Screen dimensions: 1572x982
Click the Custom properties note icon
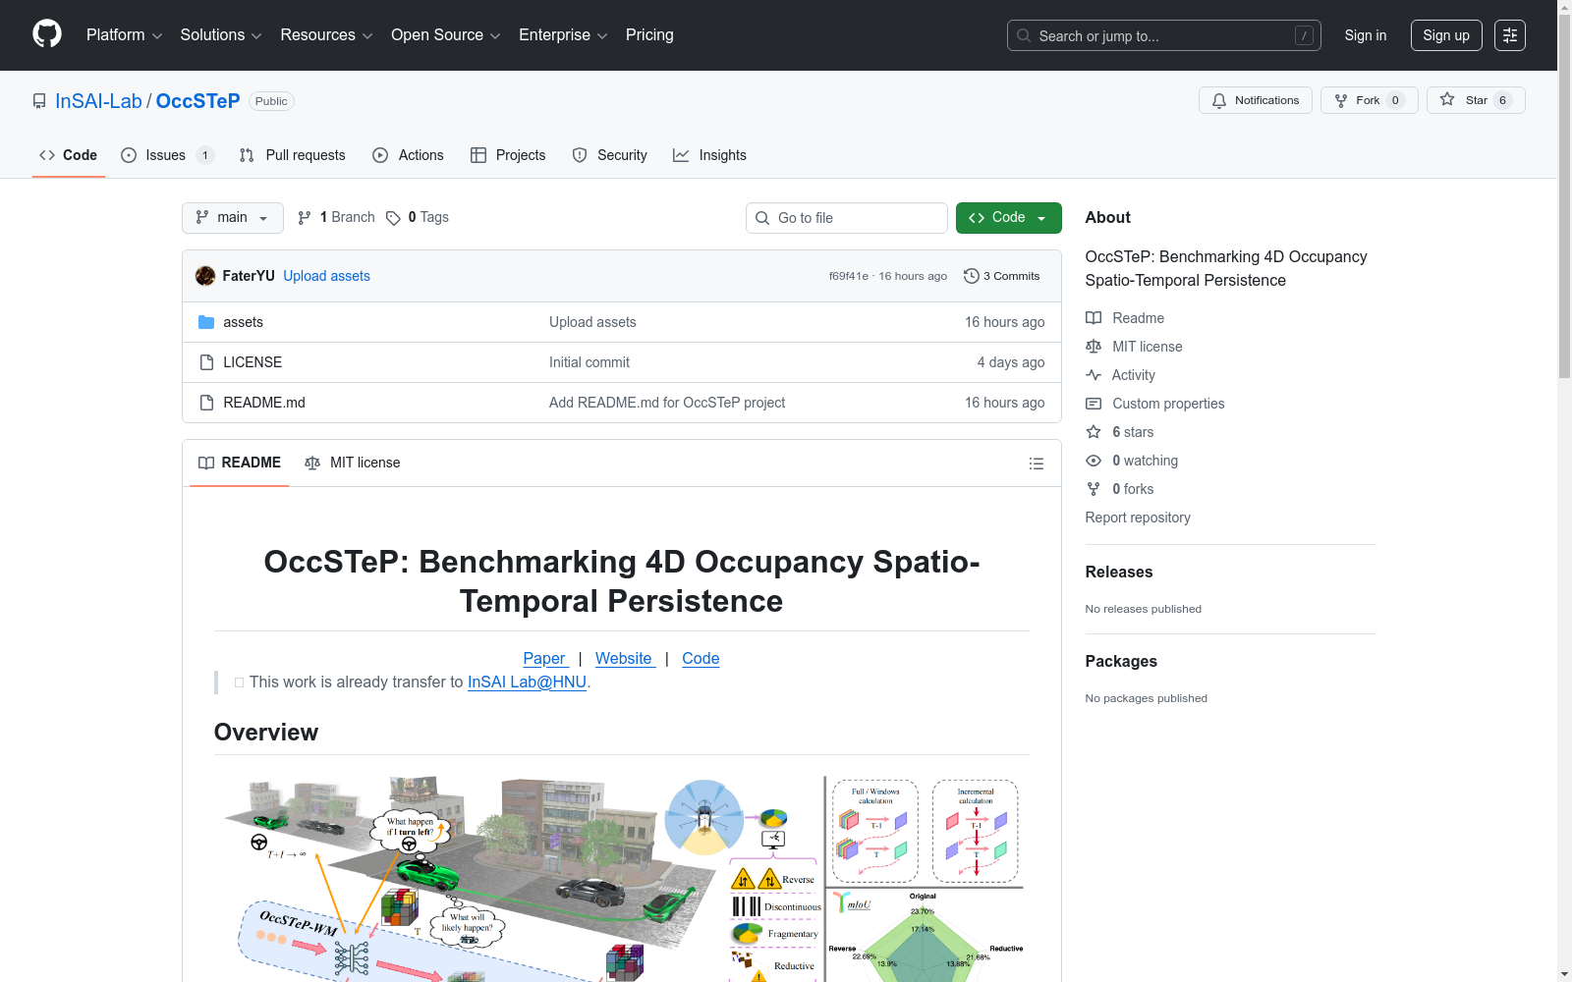1094,404
